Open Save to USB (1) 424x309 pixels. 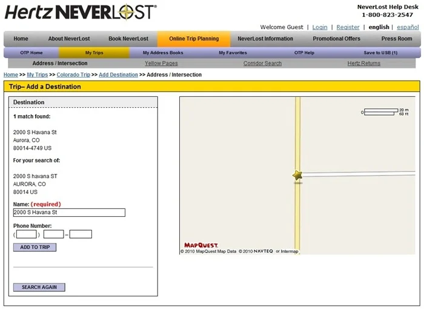(380, 53)
